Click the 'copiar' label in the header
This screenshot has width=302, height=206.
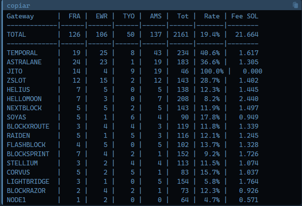click(x=18, y=6)
